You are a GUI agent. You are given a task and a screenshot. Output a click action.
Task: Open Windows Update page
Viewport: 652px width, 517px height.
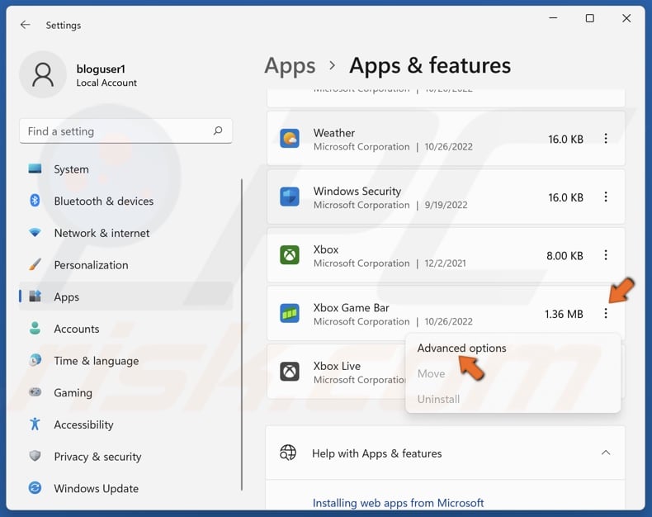coord(96,489)
